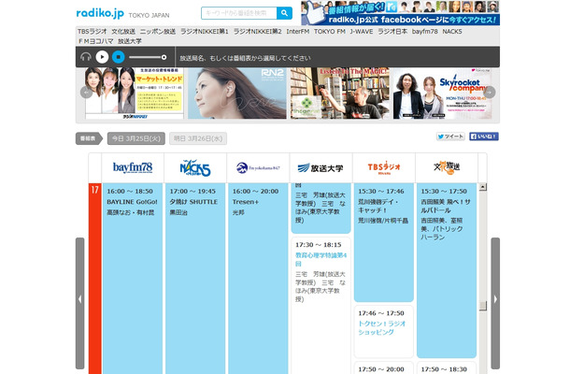Select TOKYO FM station link

pyautogui.click(x=330, y=32)
